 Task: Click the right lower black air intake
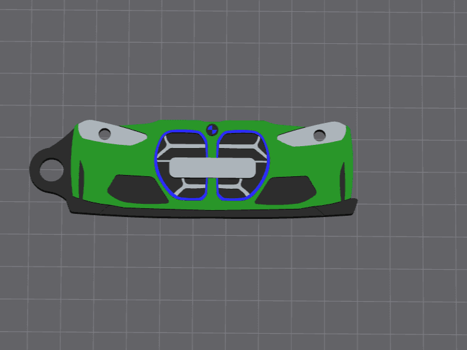tap(286, 190)
